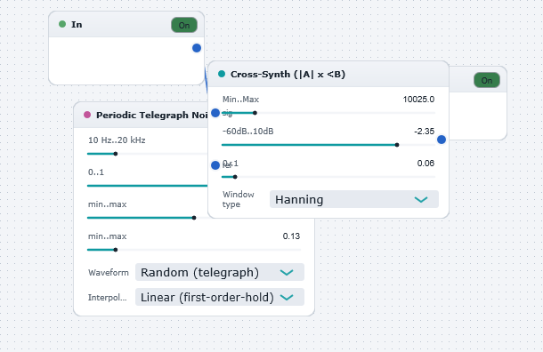543x352 pixels.
Task: Click the Window type label
Action: (239, 199)
